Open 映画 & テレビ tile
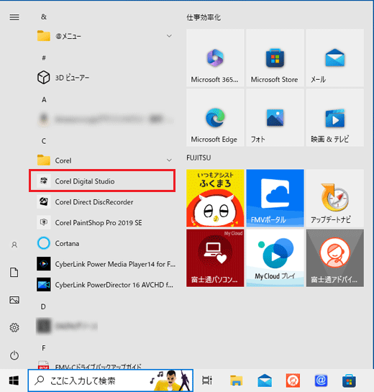 (x=335, y=118)
